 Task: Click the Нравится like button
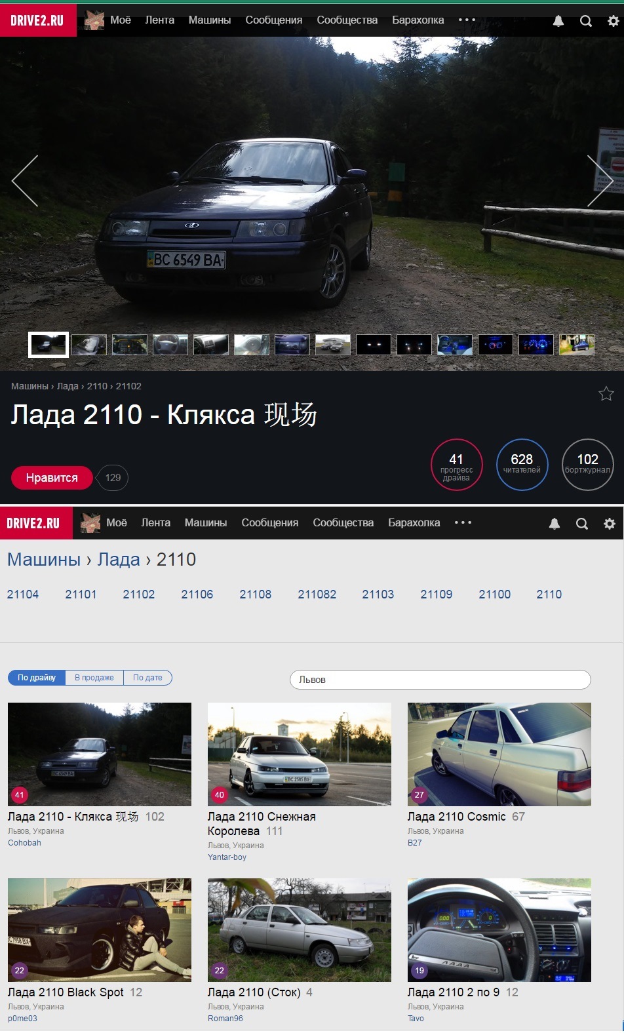pos(52,478)
